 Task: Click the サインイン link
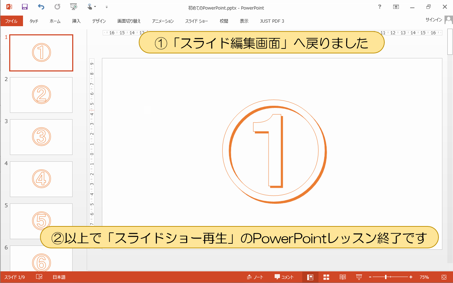pyautogui.click(x=434, y=20)
